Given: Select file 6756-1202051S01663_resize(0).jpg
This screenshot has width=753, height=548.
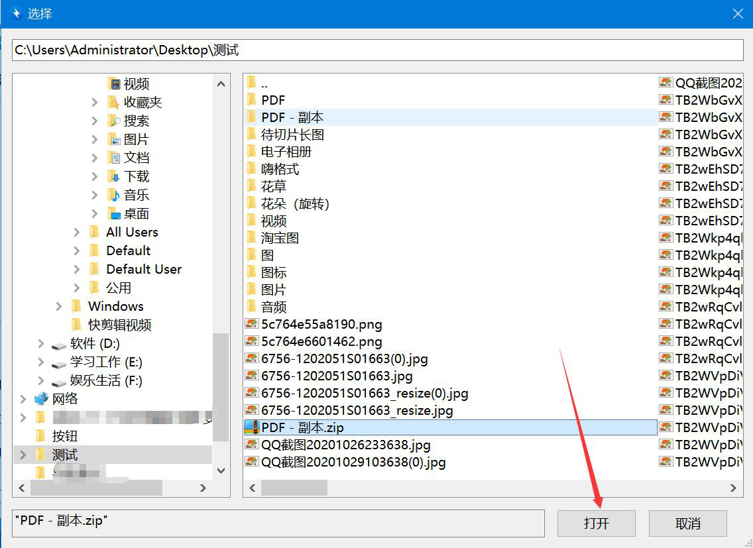Looking at the screenshot, I should [365, 394].
